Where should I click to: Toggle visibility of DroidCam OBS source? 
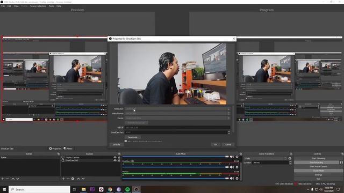click(x=114, y=160)
